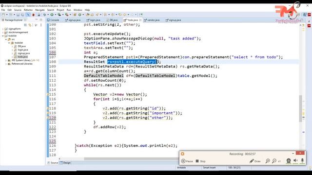The image size is (312, 175).
Task: Click the Coverage run icon
Action: click(59, 15)
